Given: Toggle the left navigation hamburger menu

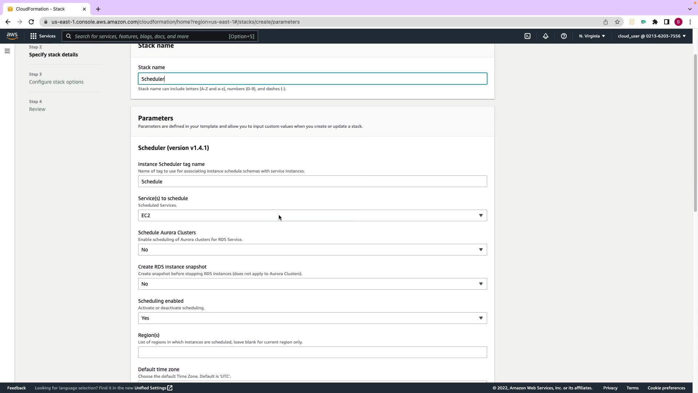Looking at the screenshot, I should click(7, 51).
